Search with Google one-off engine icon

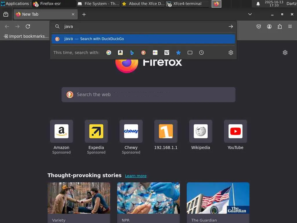click(x=109, y=53)
